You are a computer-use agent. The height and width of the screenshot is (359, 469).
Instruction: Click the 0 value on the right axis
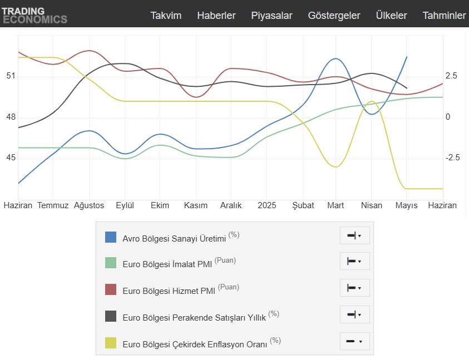pos(448,117)
